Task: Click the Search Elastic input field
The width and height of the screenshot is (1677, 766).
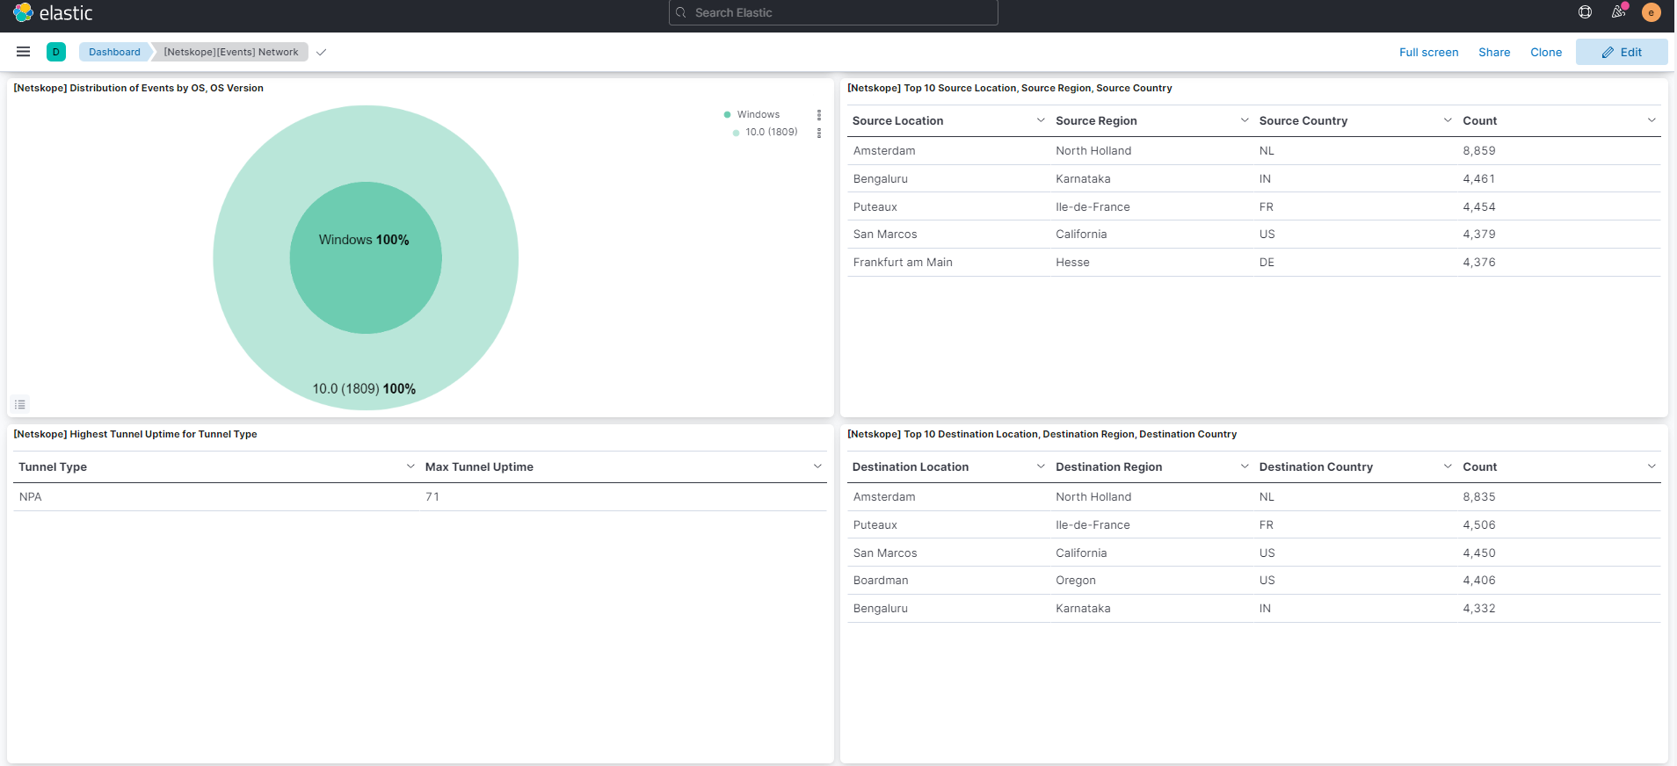Action: point(833,12)
